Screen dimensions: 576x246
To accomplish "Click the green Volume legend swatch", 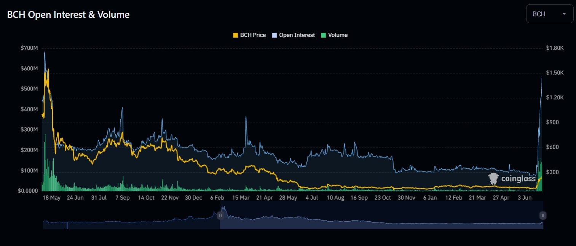I will 324,35.
